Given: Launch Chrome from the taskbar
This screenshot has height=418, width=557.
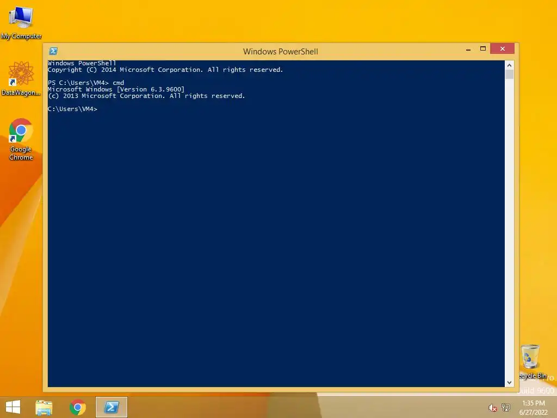Looking at the screenshot, I should pyautogui.click(x=77, y=407).
